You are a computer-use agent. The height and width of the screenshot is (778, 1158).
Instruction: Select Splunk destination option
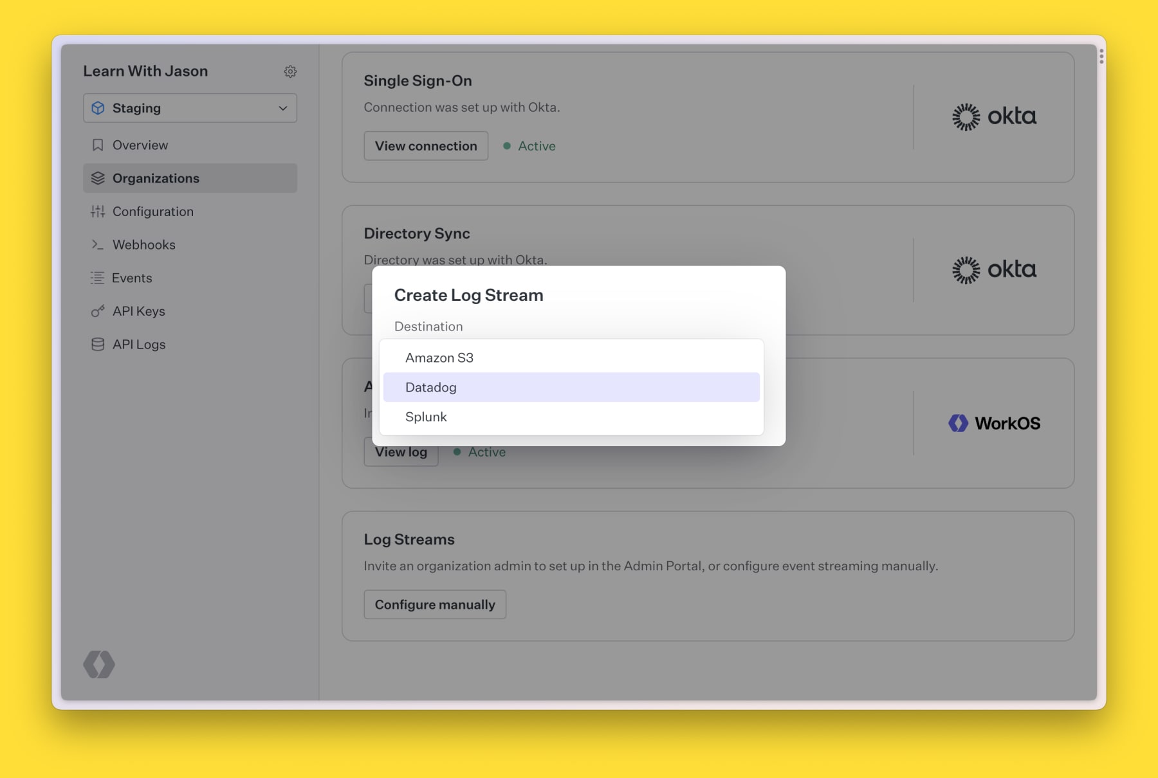click(571, 417)
